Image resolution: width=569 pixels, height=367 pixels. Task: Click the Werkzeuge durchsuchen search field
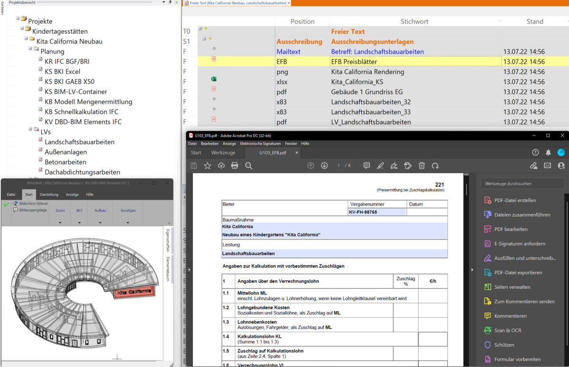point(523,183)
